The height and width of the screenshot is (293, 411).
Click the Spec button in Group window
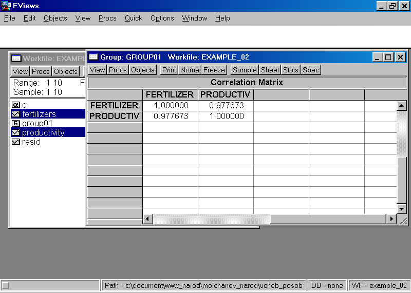pos(311,70)
